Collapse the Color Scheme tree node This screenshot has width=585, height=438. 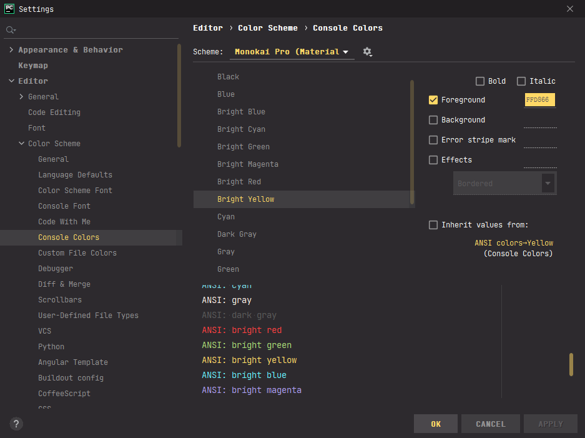[x=22, y=144]
